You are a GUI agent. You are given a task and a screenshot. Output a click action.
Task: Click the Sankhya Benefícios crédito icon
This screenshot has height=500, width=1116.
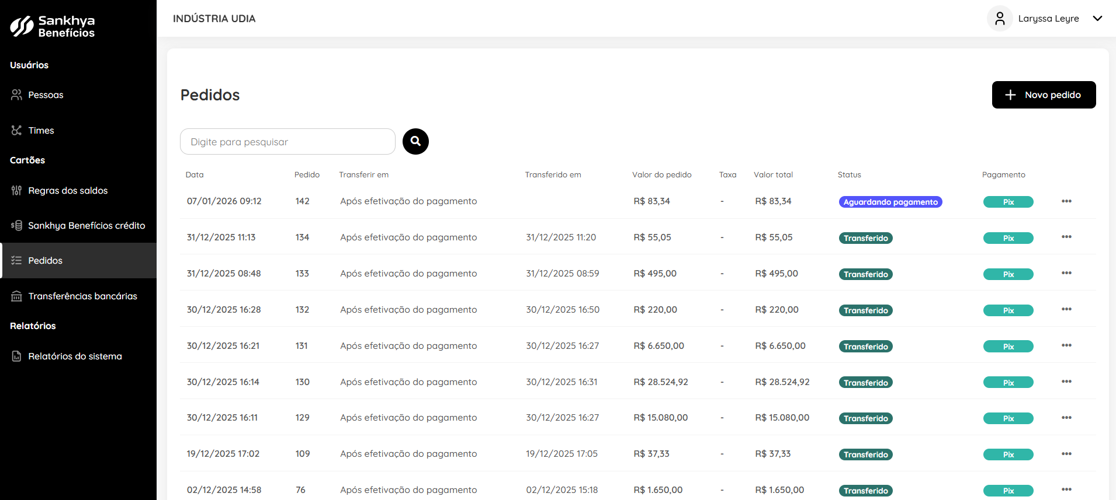click(16, 225)
